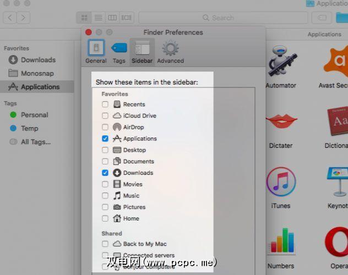348x275 pixels.
Task: Click the Home house icon
Action: click(x=117, y=218)
